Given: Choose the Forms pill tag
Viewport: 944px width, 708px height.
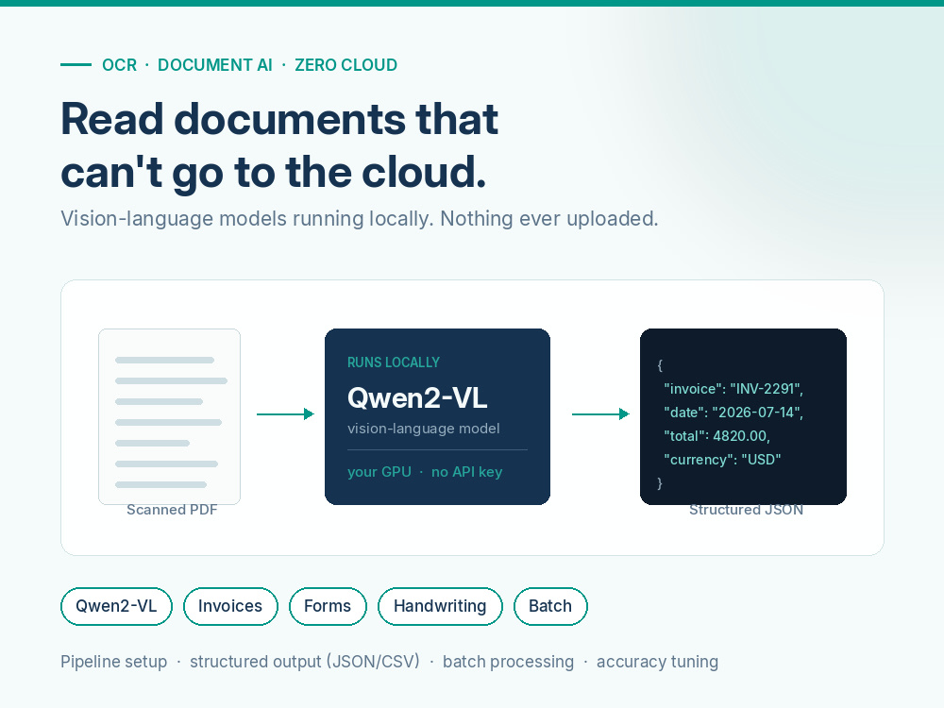Looking at the screenshot, I should (328, 606).
